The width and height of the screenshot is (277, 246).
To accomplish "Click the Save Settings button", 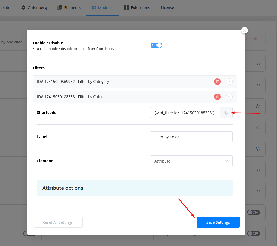I will pyautogui.click(x=218, y=222).
